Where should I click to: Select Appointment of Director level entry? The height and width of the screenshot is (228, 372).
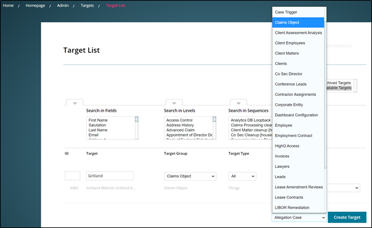[189, 135]
